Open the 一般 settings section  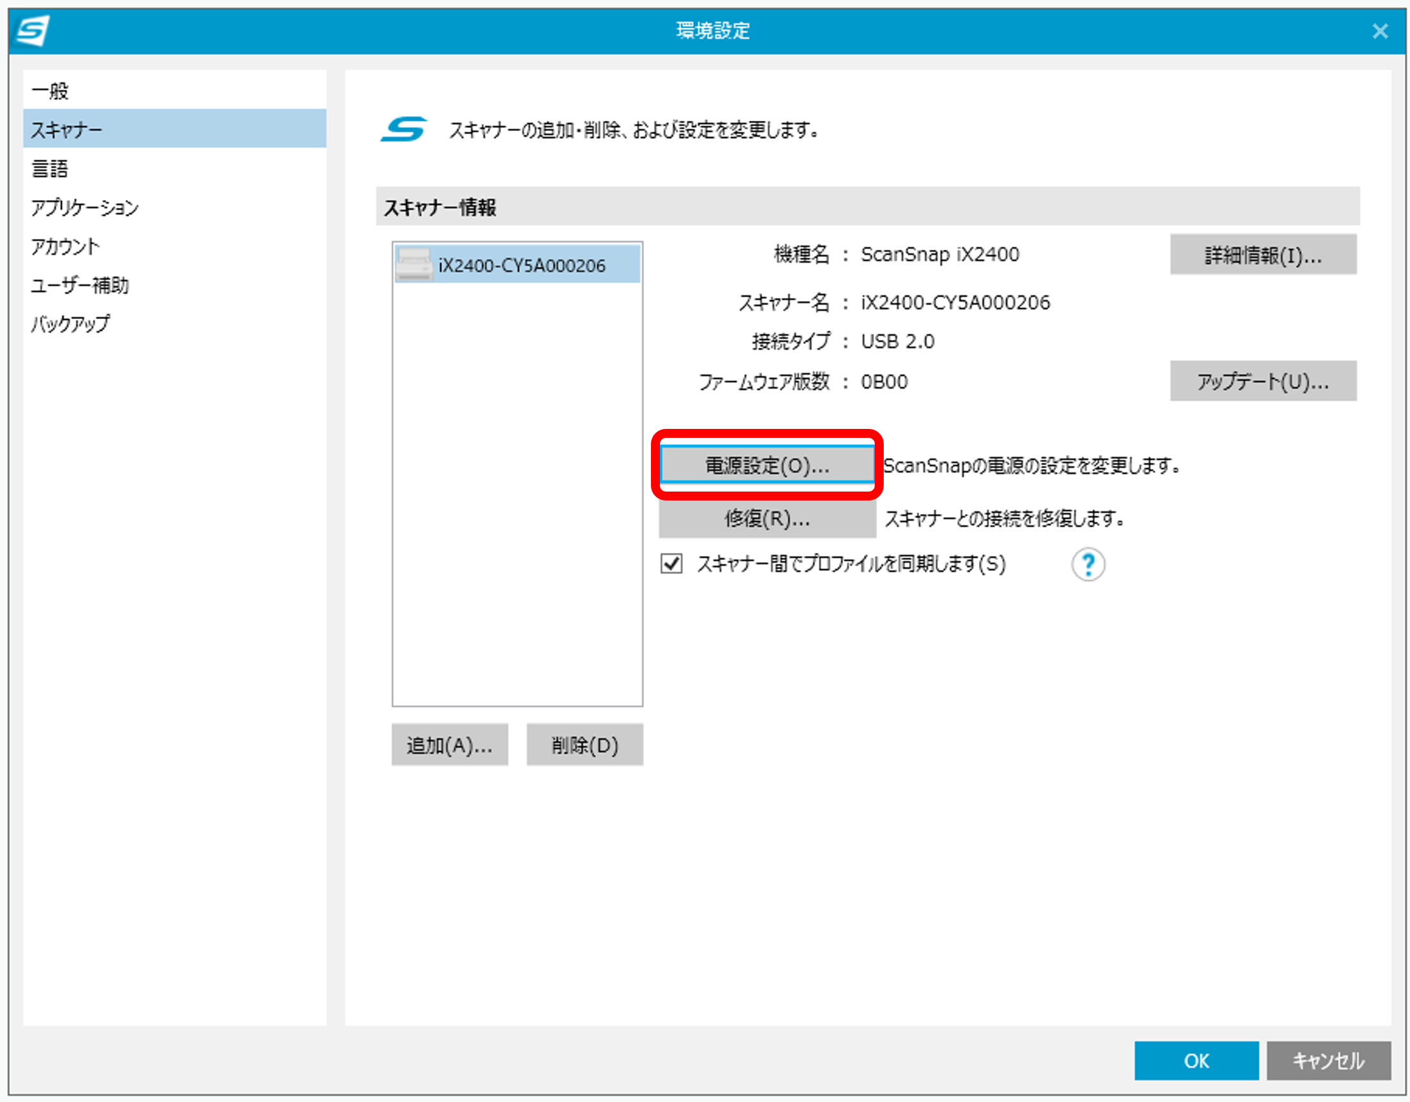point(51,91)
